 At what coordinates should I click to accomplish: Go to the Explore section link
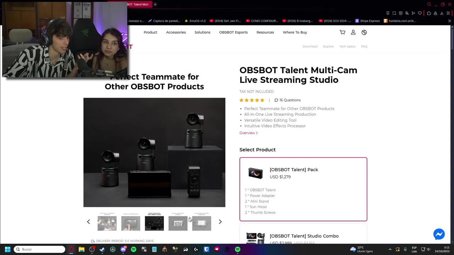pos(328,46)
